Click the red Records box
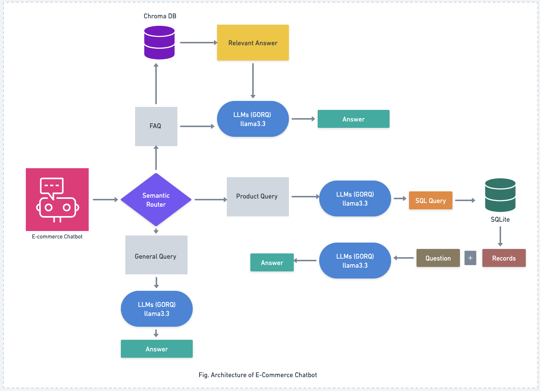540x391 pixels. pos(504,258)
